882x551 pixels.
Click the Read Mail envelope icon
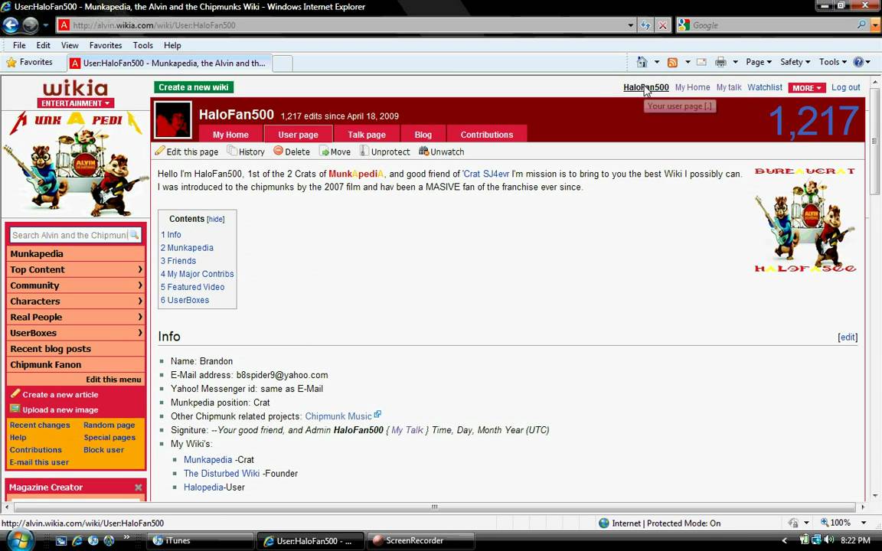coord(701,63)
